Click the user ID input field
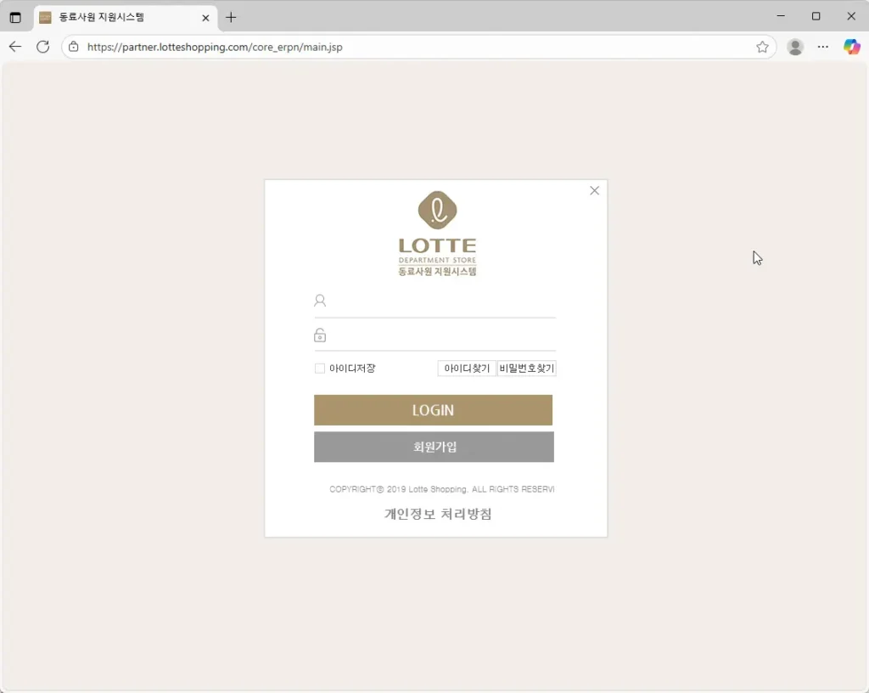Image resolution: width=869 pixels, height=693 pixels. pos(441,301)
